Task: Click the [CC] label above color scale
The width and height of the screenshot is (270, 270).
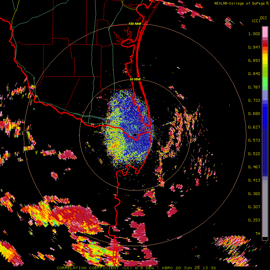Action: [256, 21]
